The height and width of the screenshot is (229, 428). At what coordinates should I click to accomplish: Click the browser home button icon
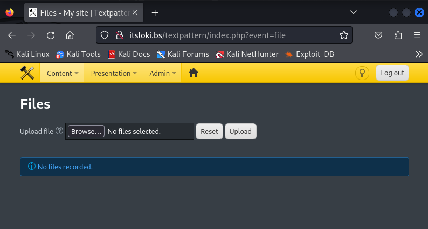pyautogui.click(x=70, y=35)
